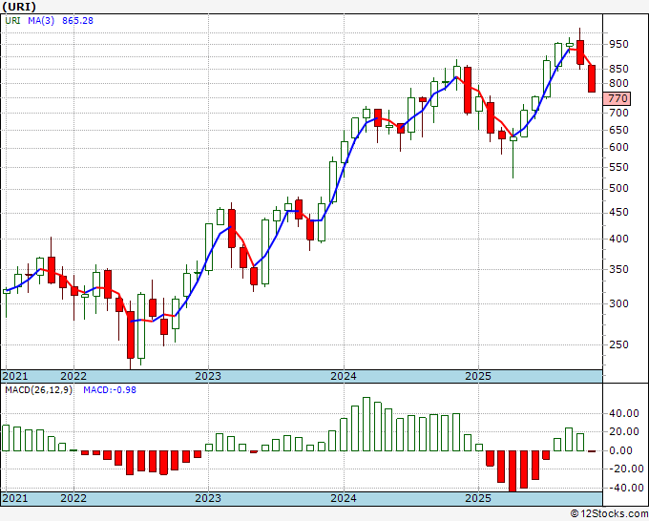Click the 650 price axis label

(618, 130)
